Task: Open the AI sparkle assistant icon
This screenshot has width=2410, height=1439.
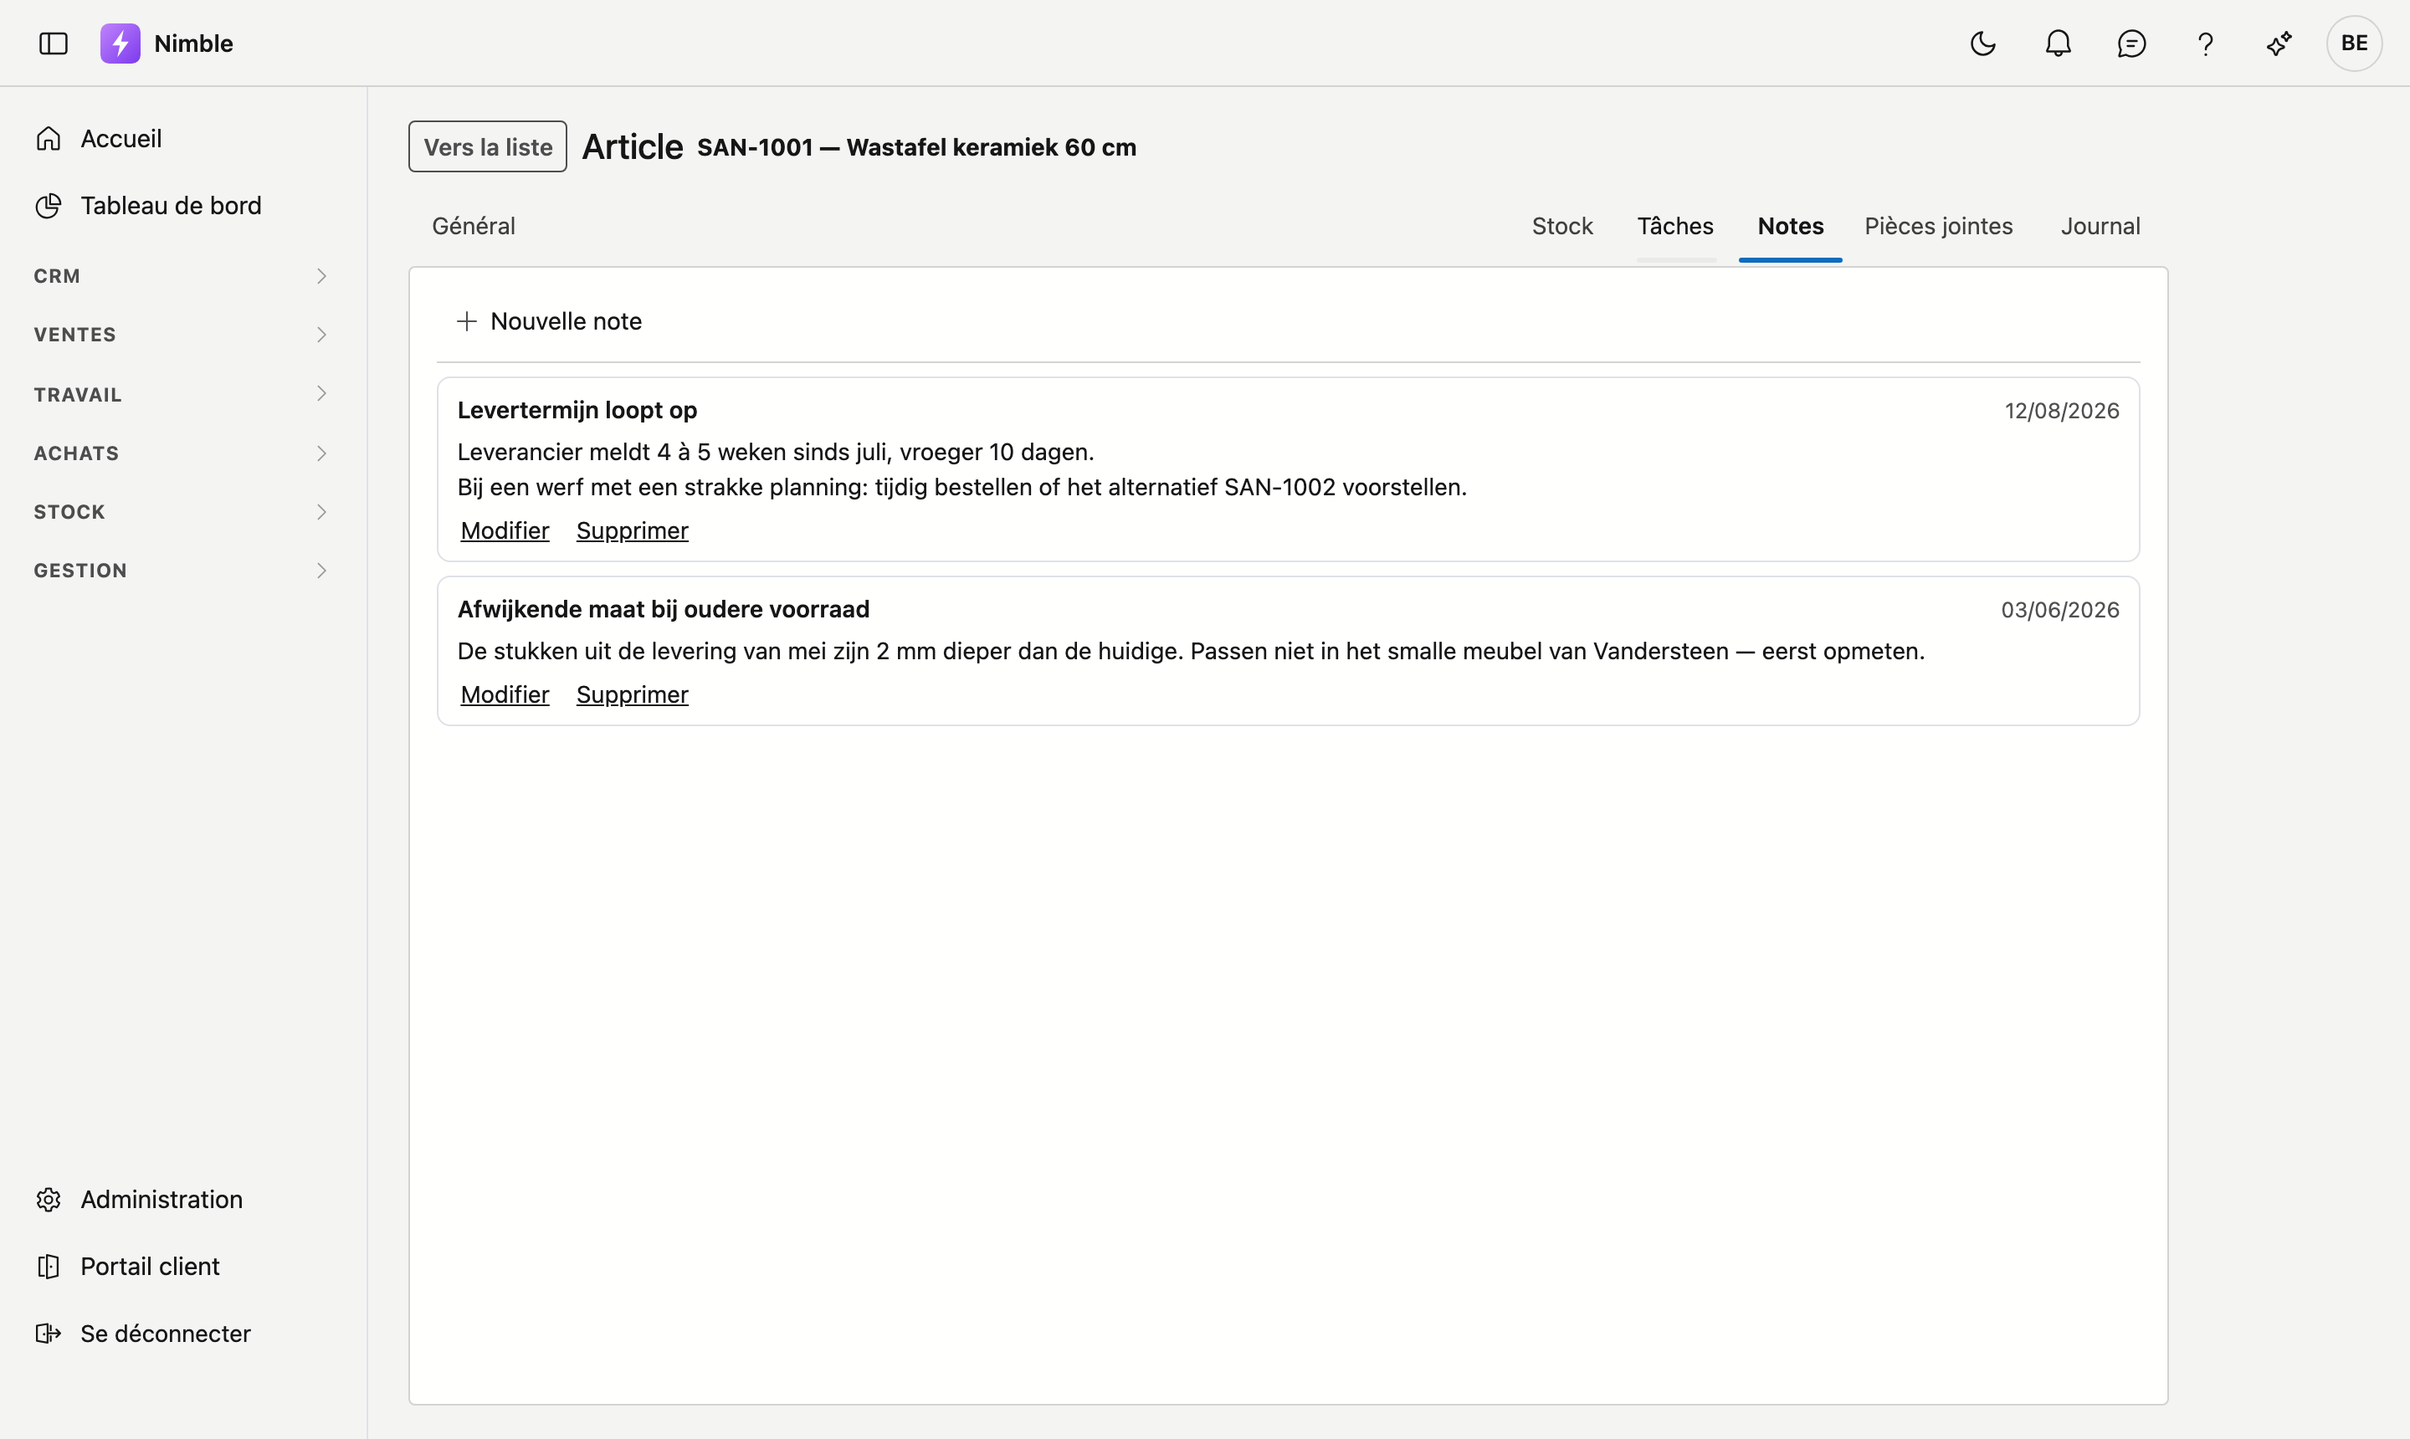Action: point(2279,44)
